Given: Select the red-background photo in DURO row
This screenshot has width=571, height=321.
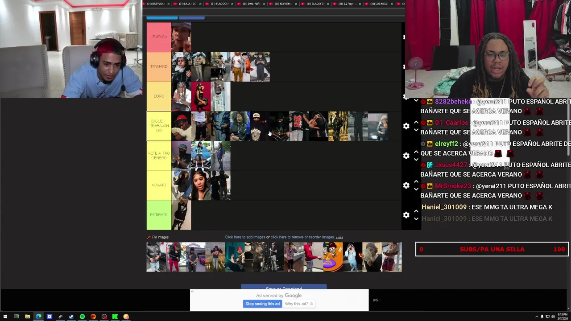Looking at the screenshot, I should (201, 96).
